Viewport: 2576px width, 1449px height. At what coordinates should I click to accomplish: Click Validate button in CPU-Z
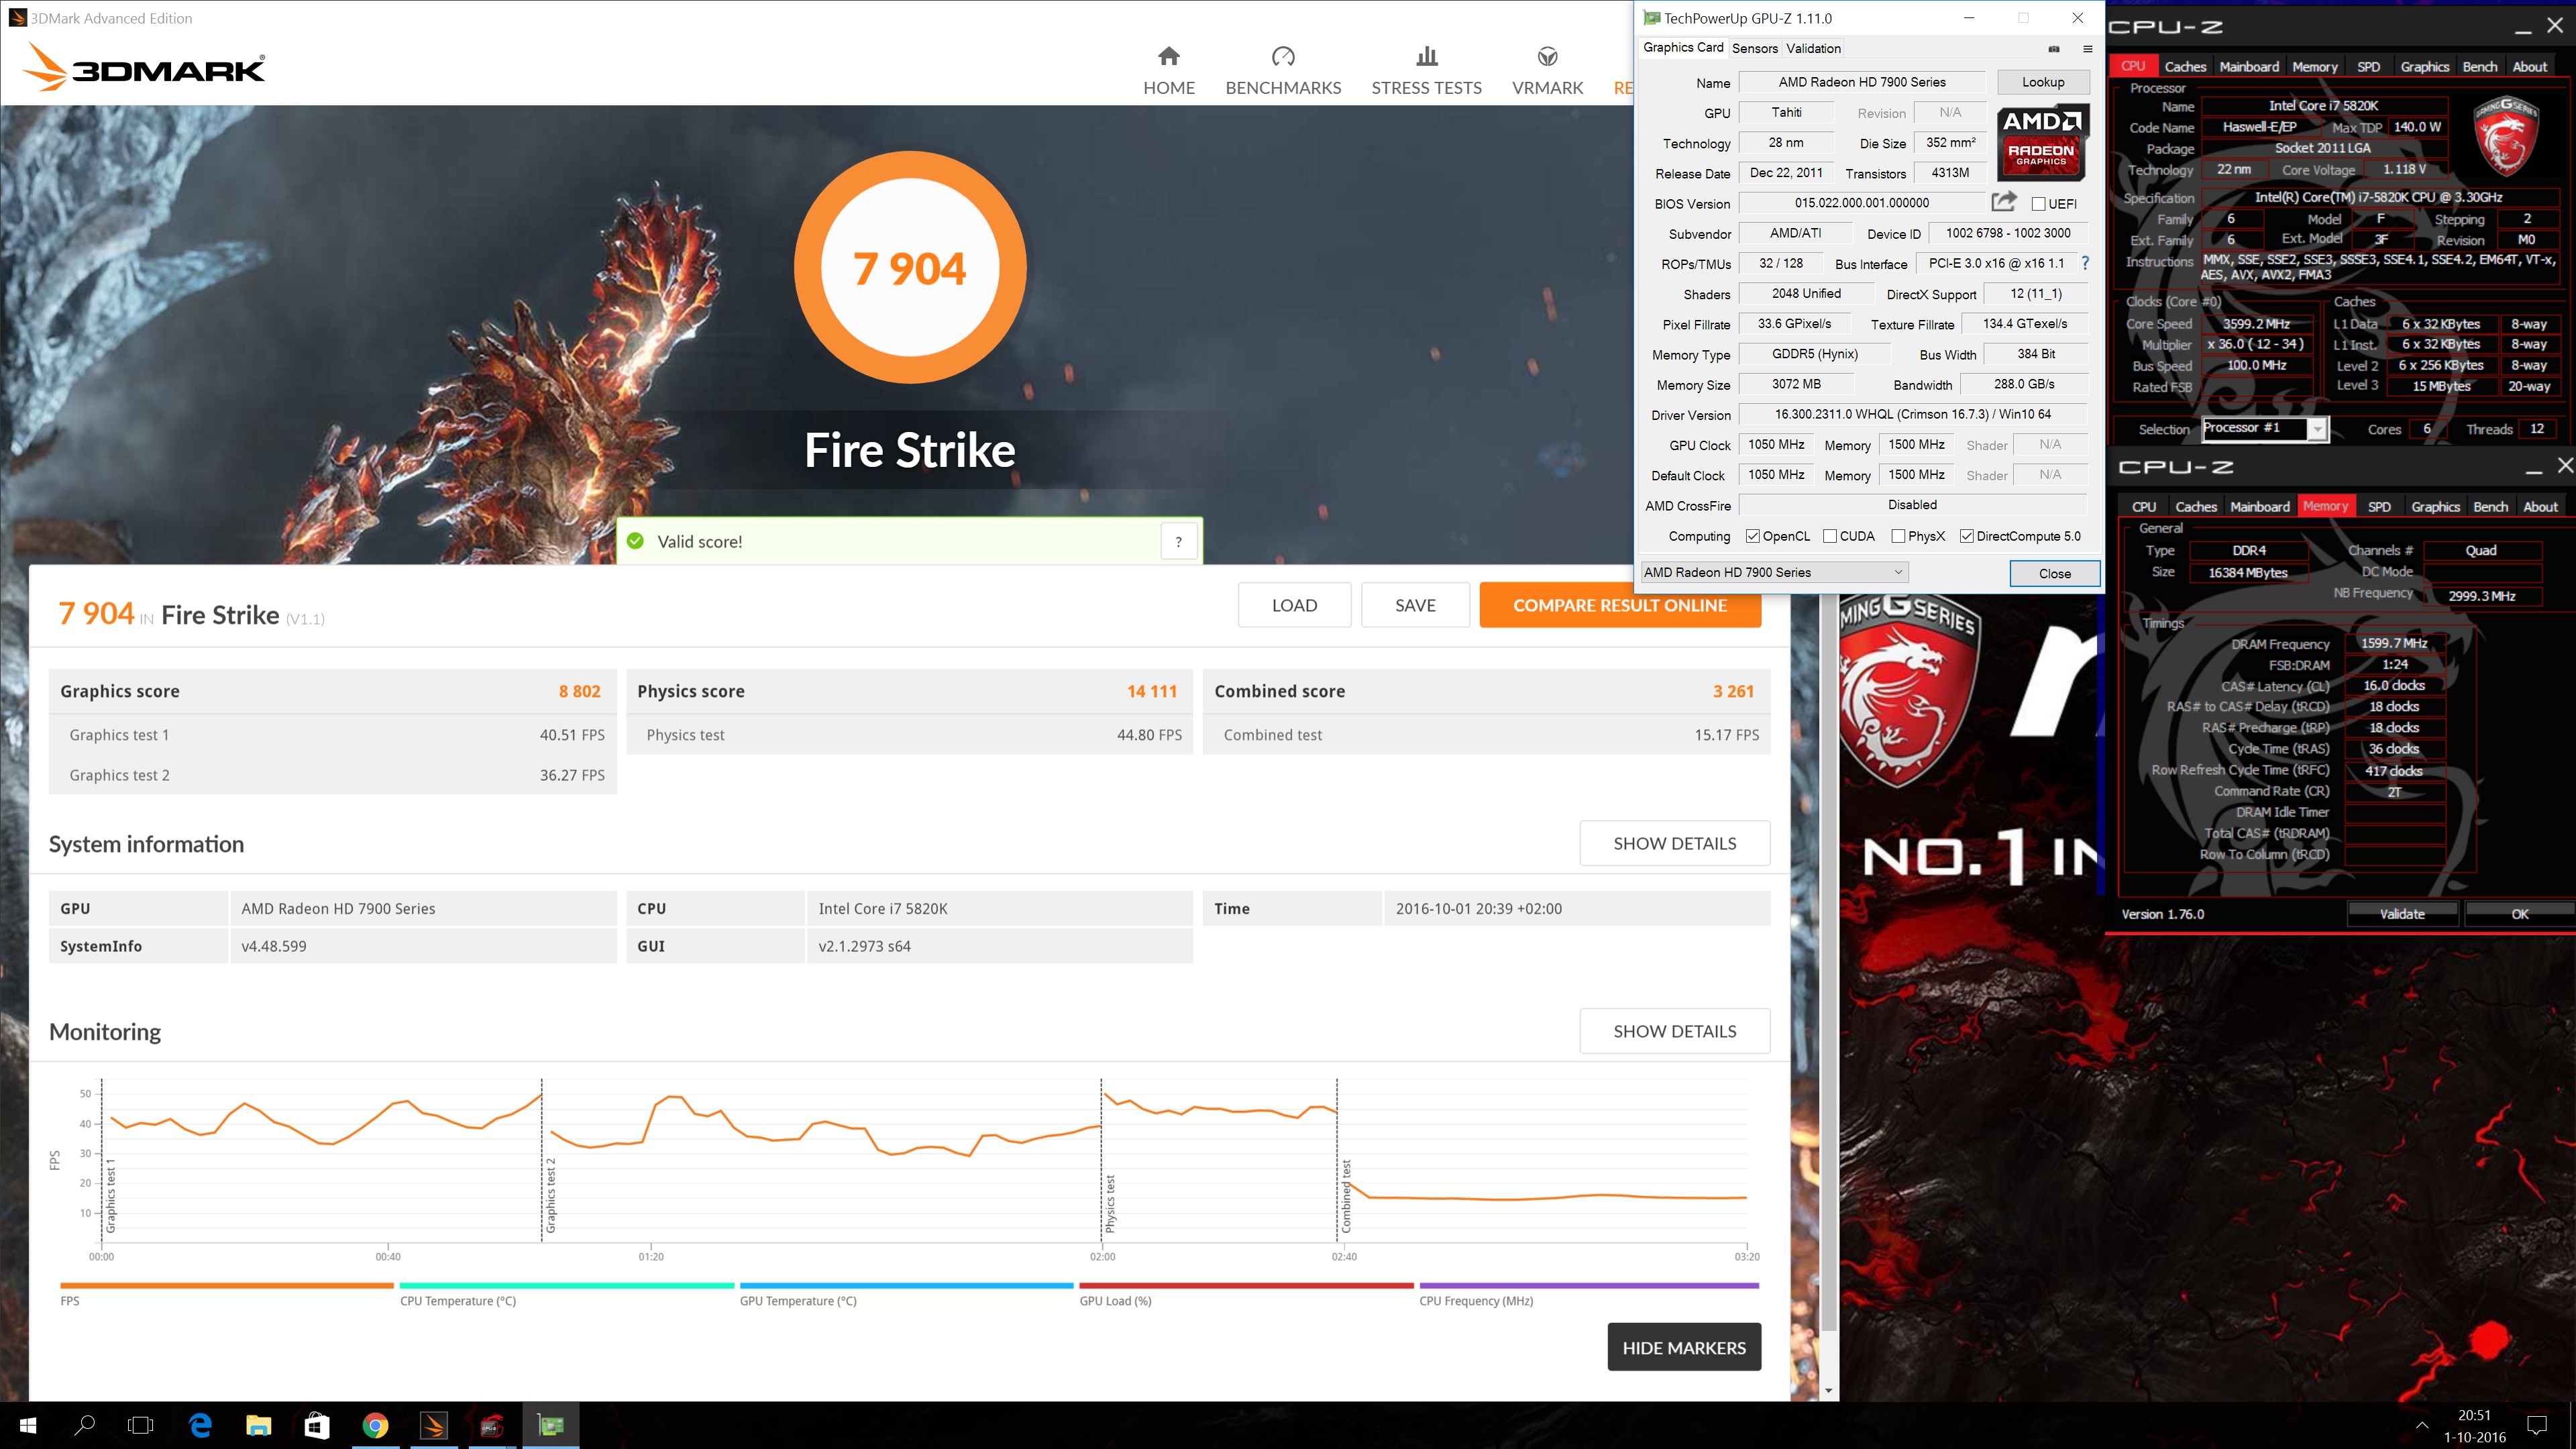click(2402, 913)
